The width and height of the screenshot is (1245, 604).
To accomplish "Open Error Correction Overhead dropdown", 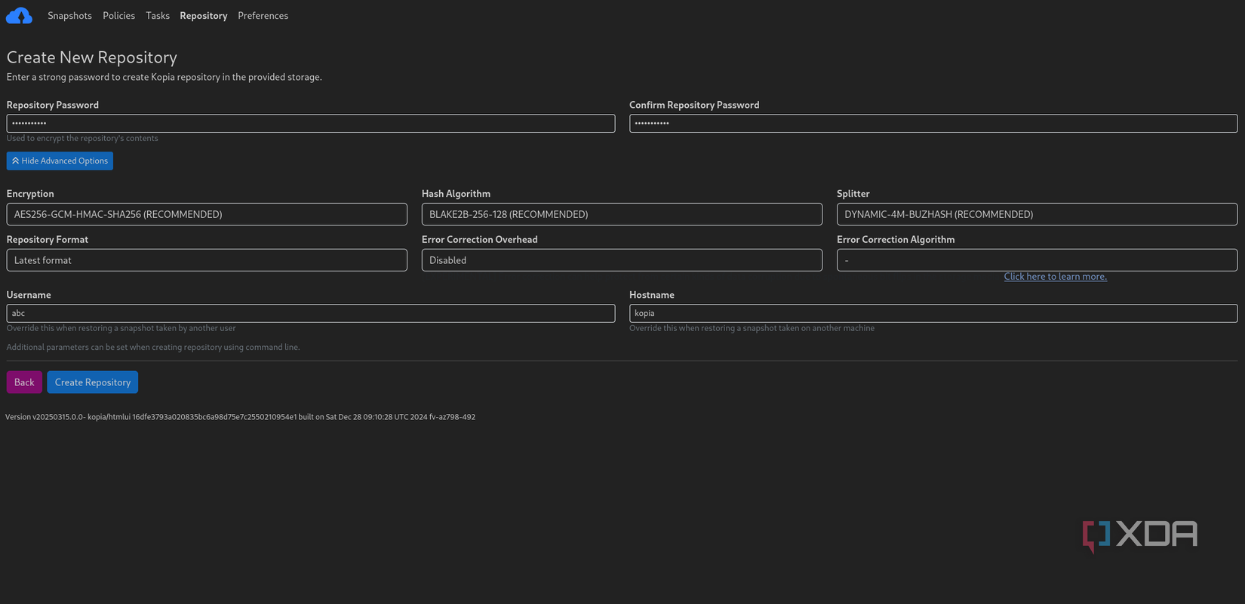I will 622,260.
